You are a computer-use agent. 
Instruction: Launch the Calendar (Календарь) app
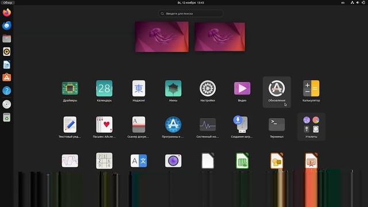(x=104, y=89)
